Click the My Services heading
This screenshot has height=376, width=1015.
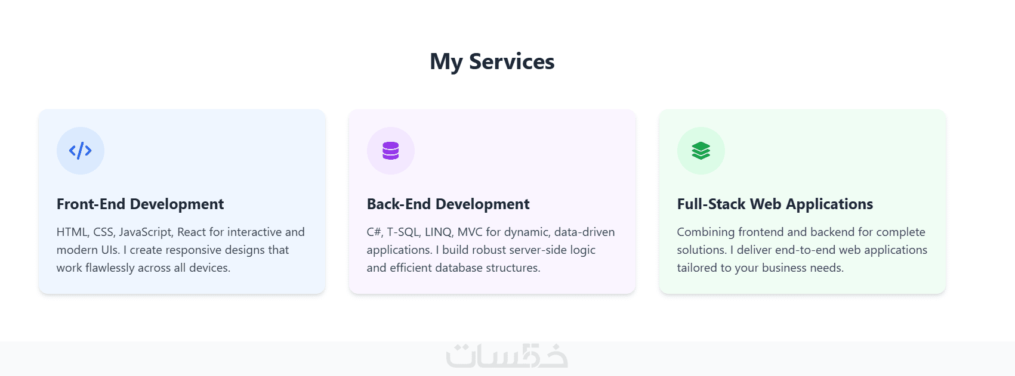492,61
